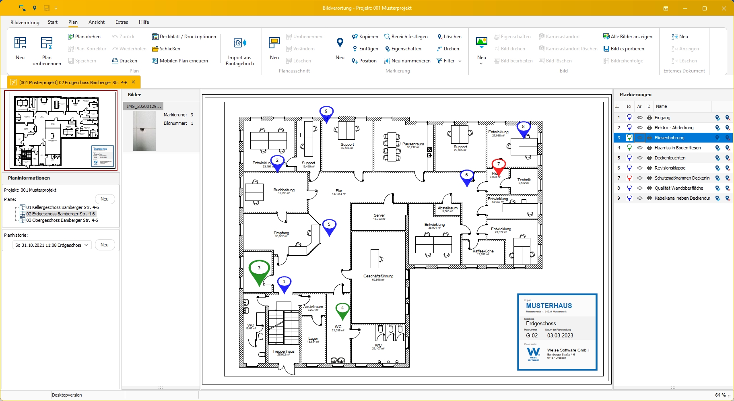Click Neu button next to Pläne
Image resolution: width=734 pixels, height=401 pixels.
(x=105, y=199)
